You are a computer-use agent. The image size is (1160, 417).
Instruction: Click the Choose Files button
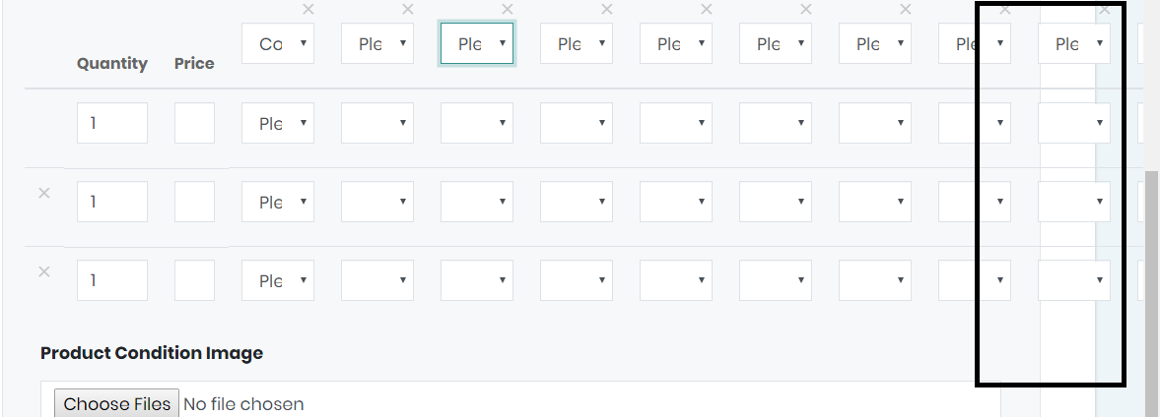click(117, 403)
